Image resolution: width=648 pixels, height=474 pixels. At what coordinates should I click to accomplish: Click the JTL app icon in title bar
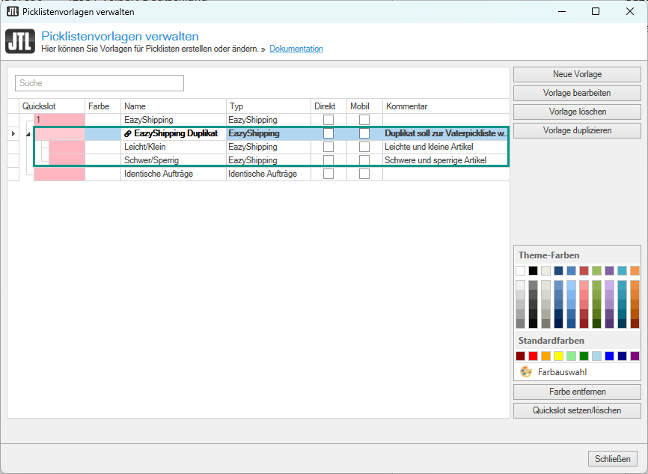[13, 11]
